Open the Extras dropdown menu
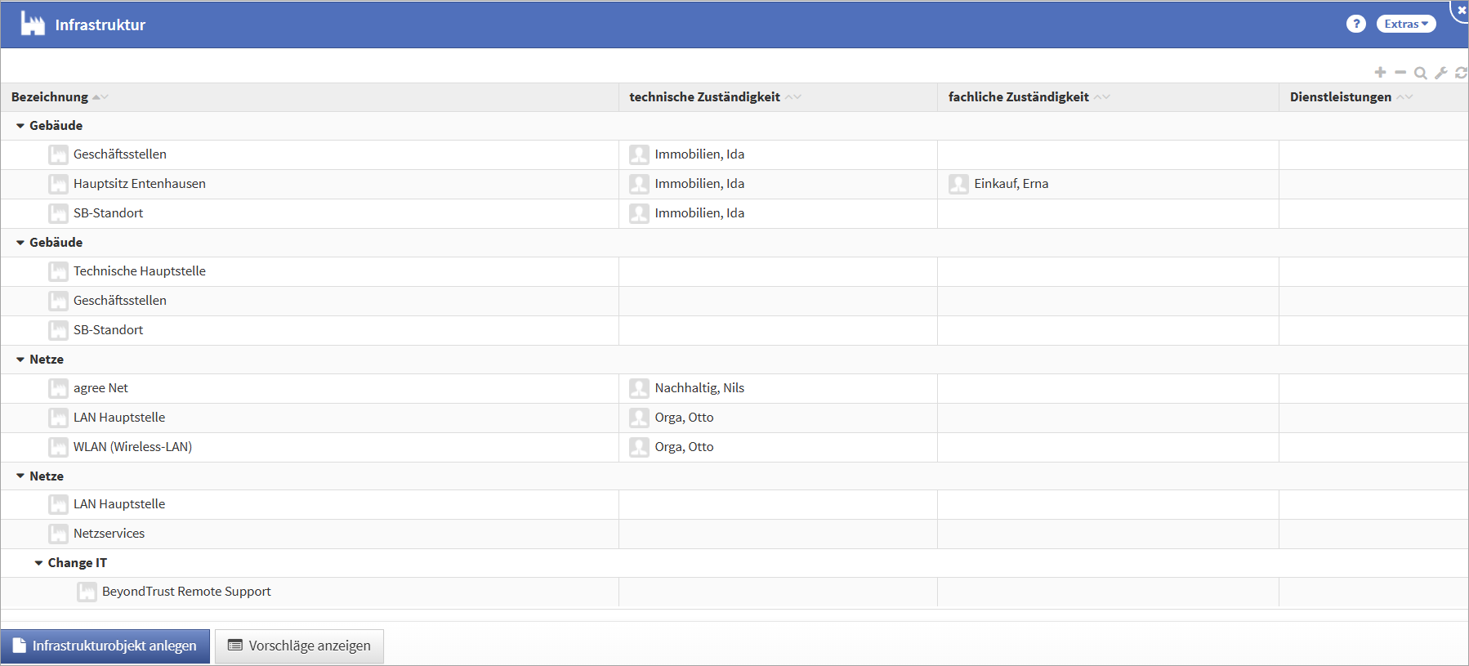The image size is (1469, 666). pos(1406,24)
